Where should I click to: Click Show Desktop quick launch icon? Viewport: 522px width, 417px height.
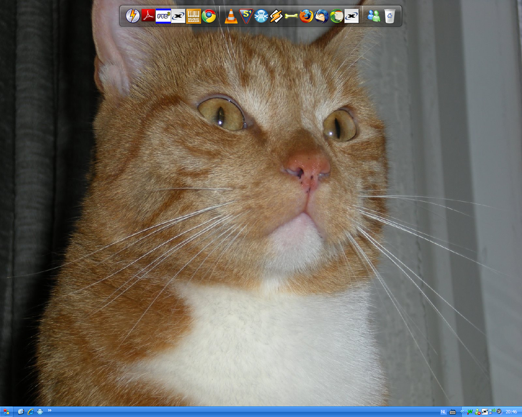[21, 412]
